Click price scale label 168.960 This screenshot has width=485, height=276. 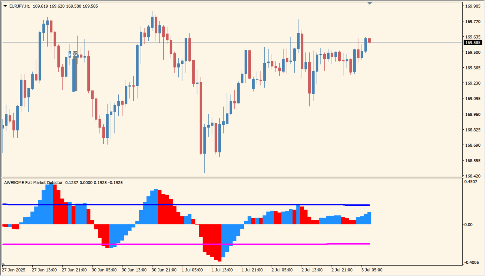[473, 115]
